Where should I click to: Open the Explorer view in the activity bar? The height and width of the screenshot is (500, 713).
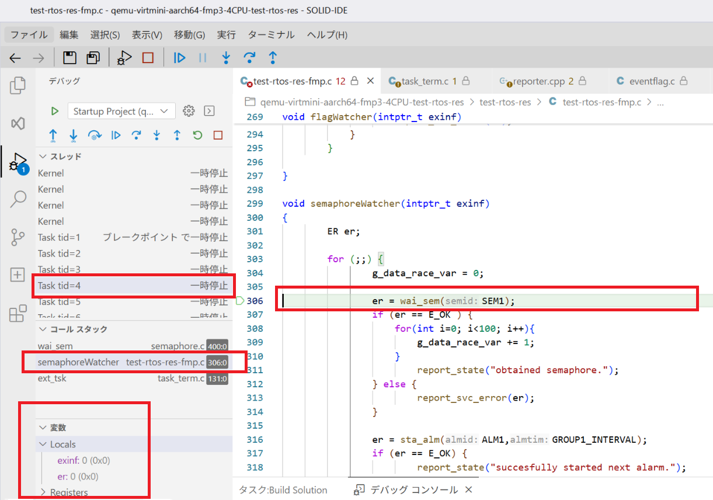18,86
